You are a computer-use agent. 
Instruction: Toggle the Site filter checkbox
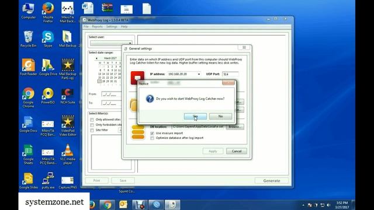92,130
